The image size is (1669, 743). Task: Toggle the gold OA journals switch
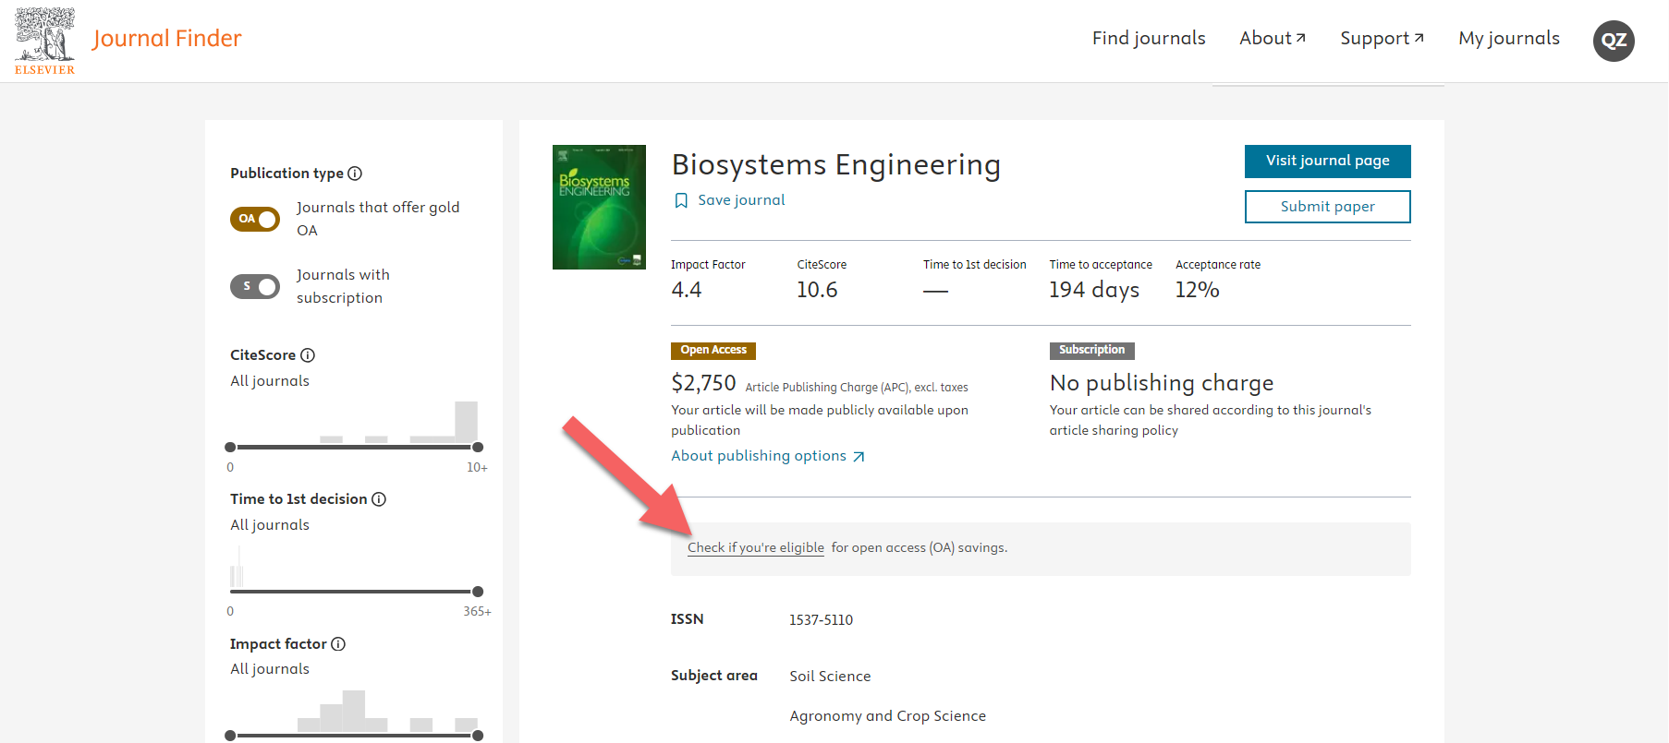coord(255,219)
